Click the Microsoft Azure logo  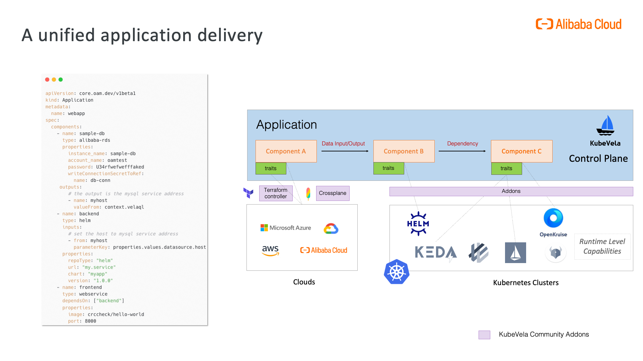[x=286, y=228]
